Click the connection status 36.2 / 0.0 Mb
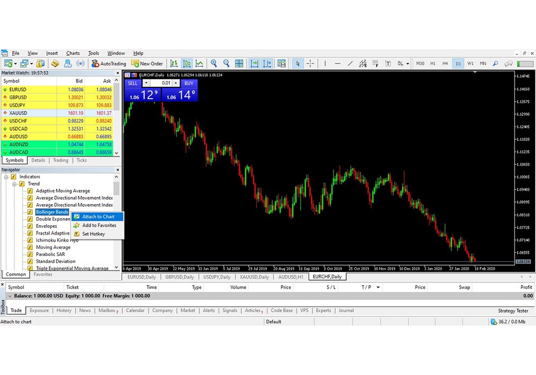Screen dimensions: 536x375 508,322
